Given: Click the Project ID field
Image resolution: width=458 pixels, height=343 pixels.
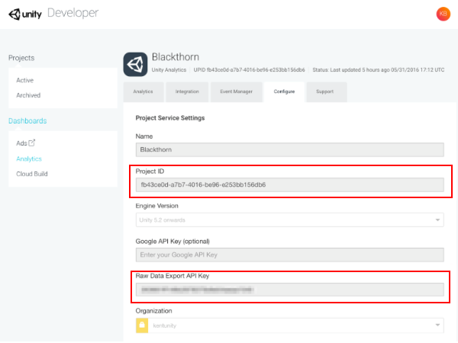Looking at the screenshot, I should 289,184.
